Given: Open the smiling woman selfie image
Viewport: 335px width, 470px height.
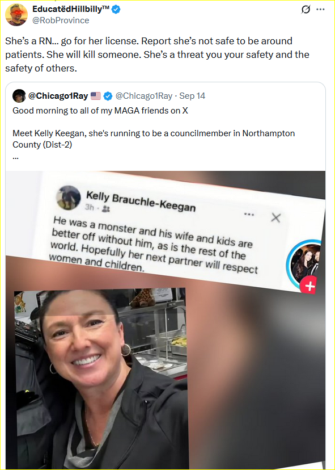Looking at the screenshot, I should [100, 378].
